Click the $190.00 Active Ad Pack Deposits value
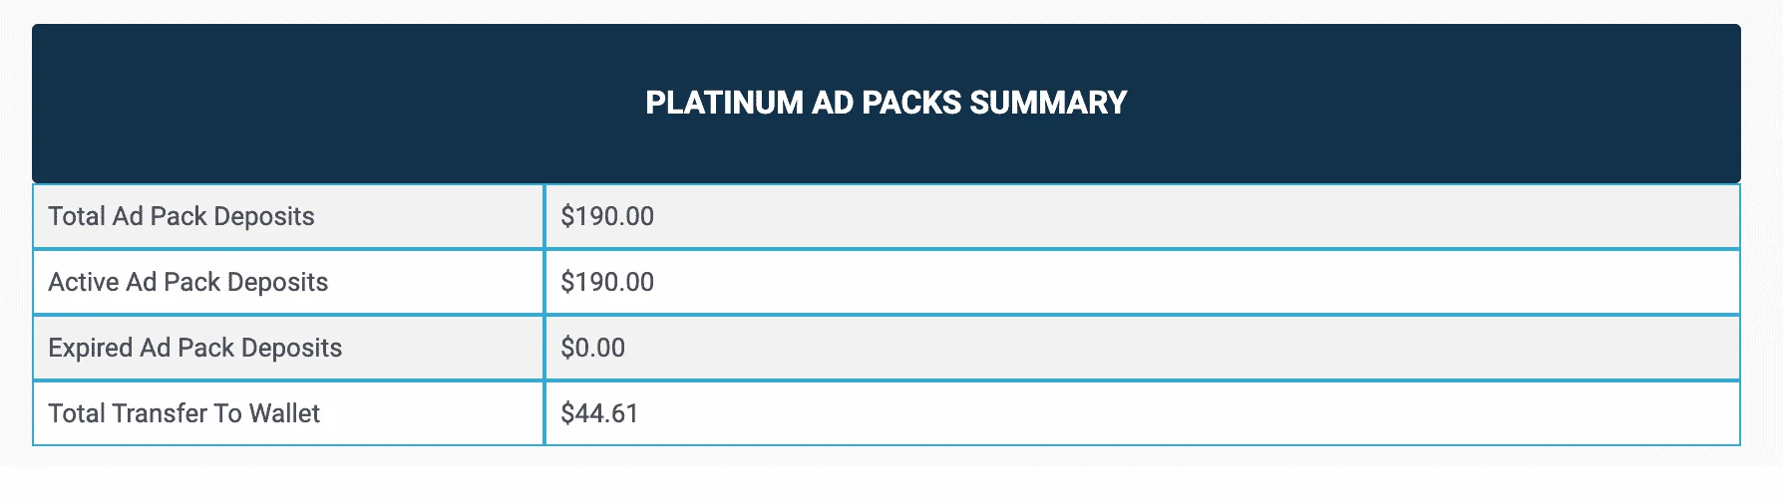The height and width of the screenshot is (504, 1783). (x=607, y=282)
